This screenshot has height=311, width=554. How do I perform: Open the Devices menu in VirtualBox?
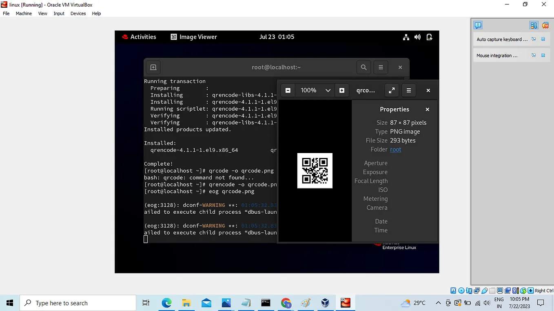[78, 13]
